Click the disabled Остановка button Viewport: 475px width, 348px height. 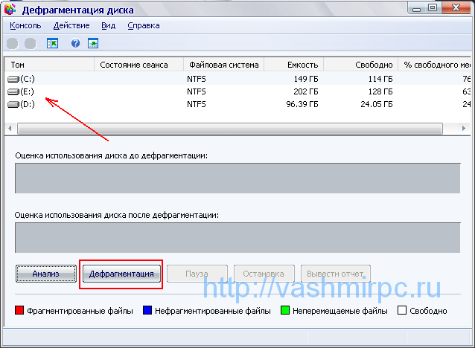tap(264, 274)
